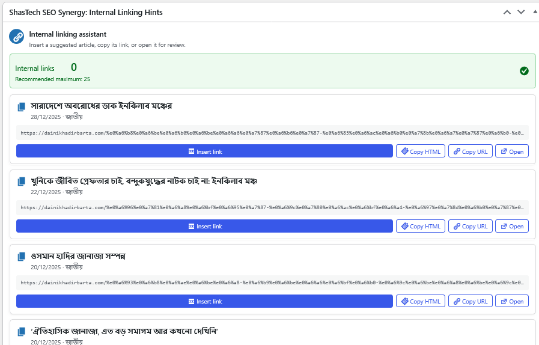Click the blue chain-link assistant icon
This screenshot has height=345, width=539.
16,37
